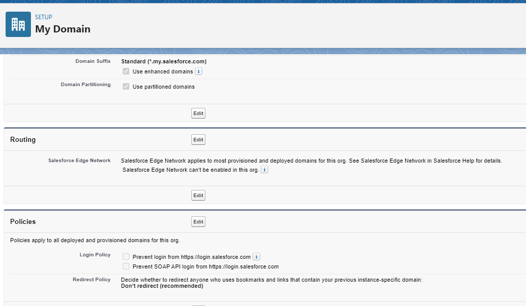Select the Policies section heading
Image resolution: width=526 pixels, height=306 pixels.
pyautogui.click(x=23, y=221)
